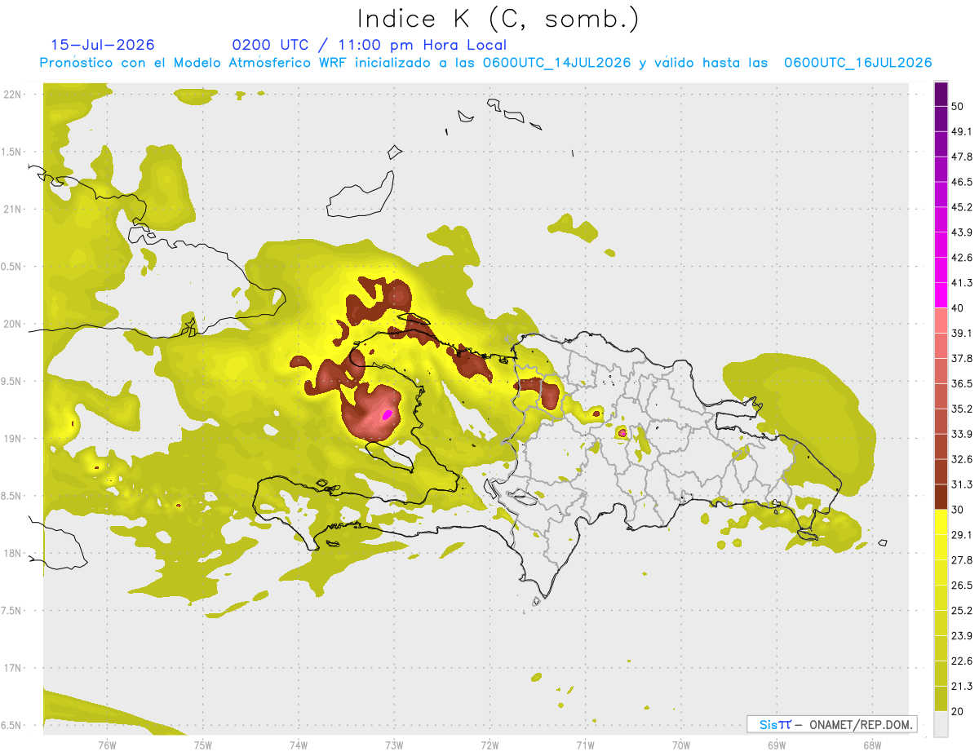The width and height of the screenshot is (979, 756).
Task: Click the '69W' longitude label
Action: click(x=777, y=745)
